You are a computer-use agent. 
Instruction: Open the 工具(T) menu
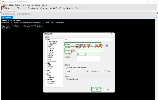pyautogui.click(x=23, y=5)
